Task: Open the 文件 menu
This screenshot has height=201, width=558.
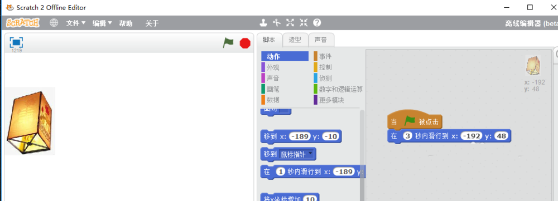Action: (x=76, y=23)
